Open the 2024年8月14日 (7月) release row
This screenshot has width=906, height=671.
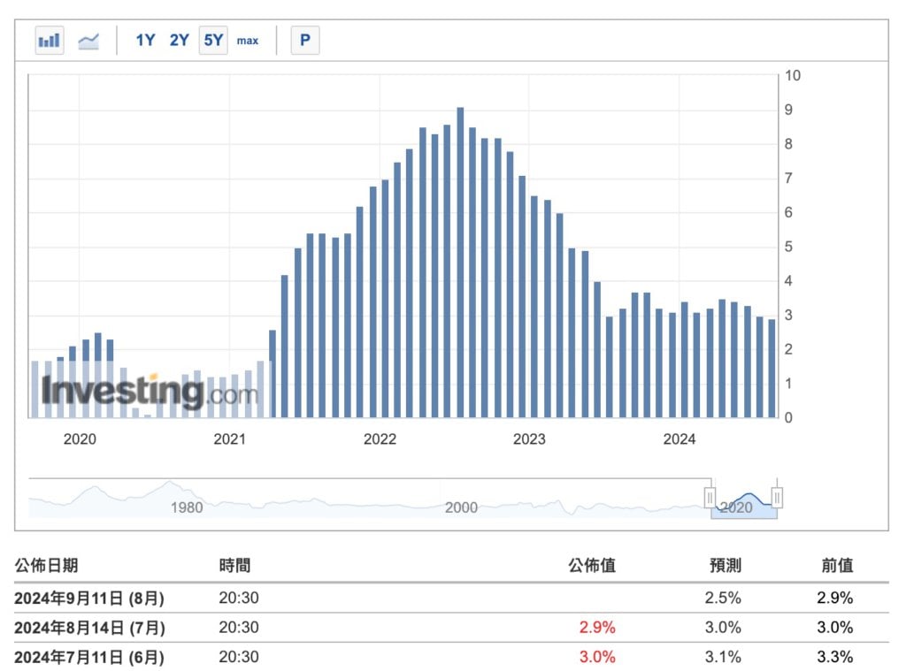89,628
